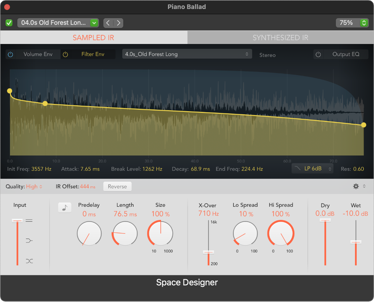
Task: Click the Hi Spread value 100 %
Action: pos(281,214)
